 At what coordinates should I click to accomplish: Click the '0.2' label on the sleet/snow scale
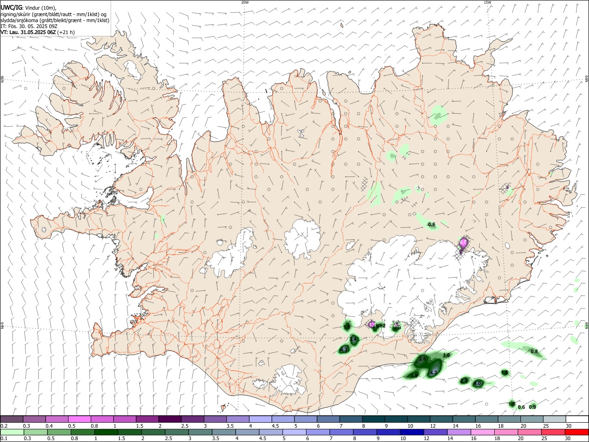4,426
